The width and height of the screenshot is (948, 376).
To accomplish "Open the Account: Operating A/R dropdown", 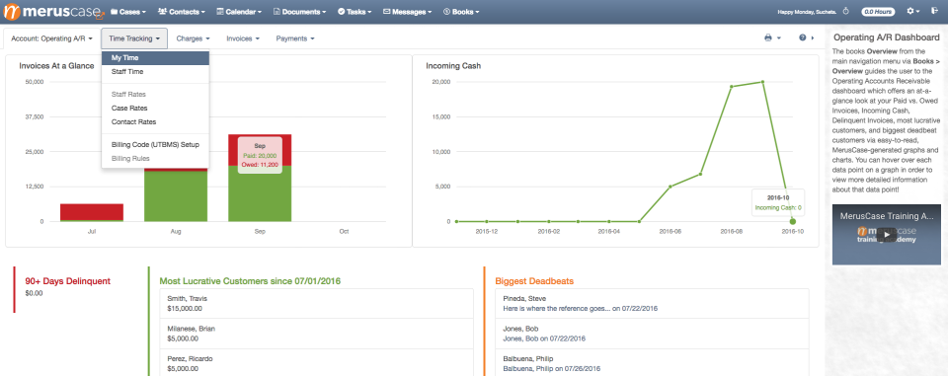I will point(52,38).
